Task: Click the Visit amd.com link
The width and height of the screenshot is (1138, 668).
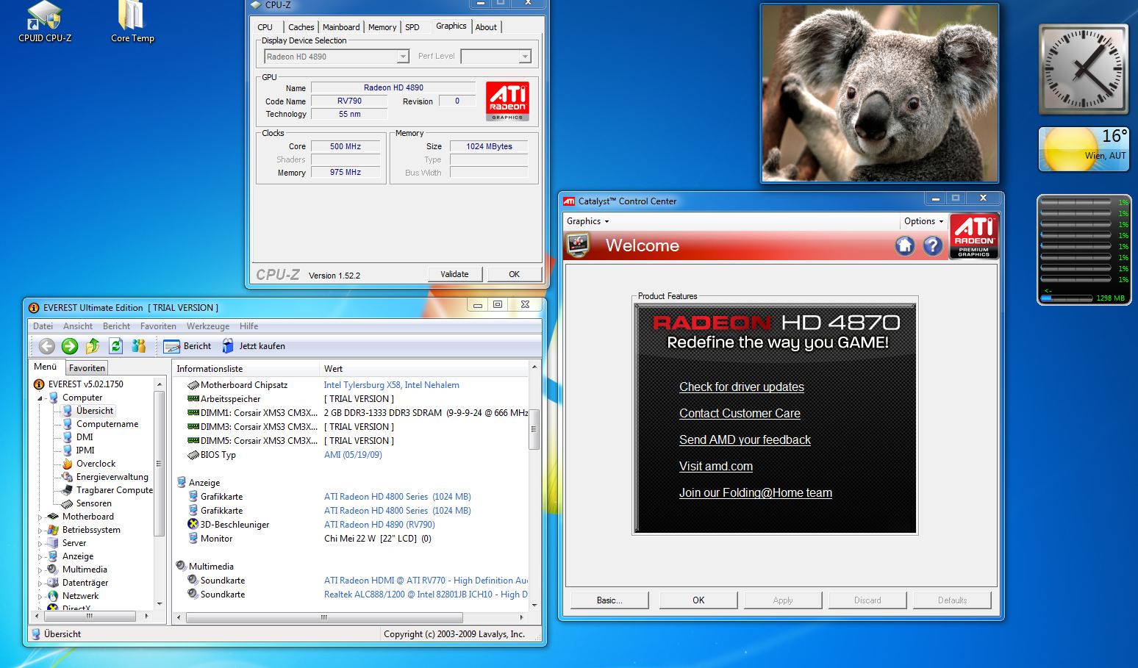Action: [716, 467]
